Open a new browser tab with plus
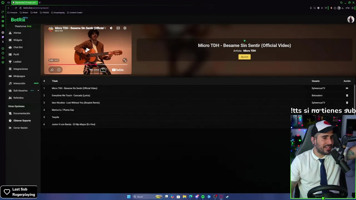This screenshot has height=200, width=356. [x=39, y=2]
